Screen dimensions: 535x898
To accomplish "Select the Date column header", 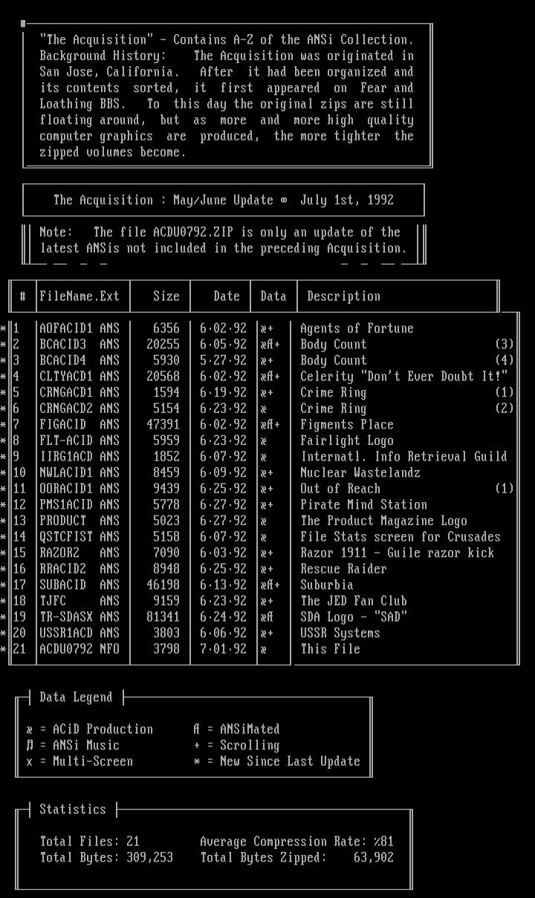I will pyautogui.click(x=227, y=296).
